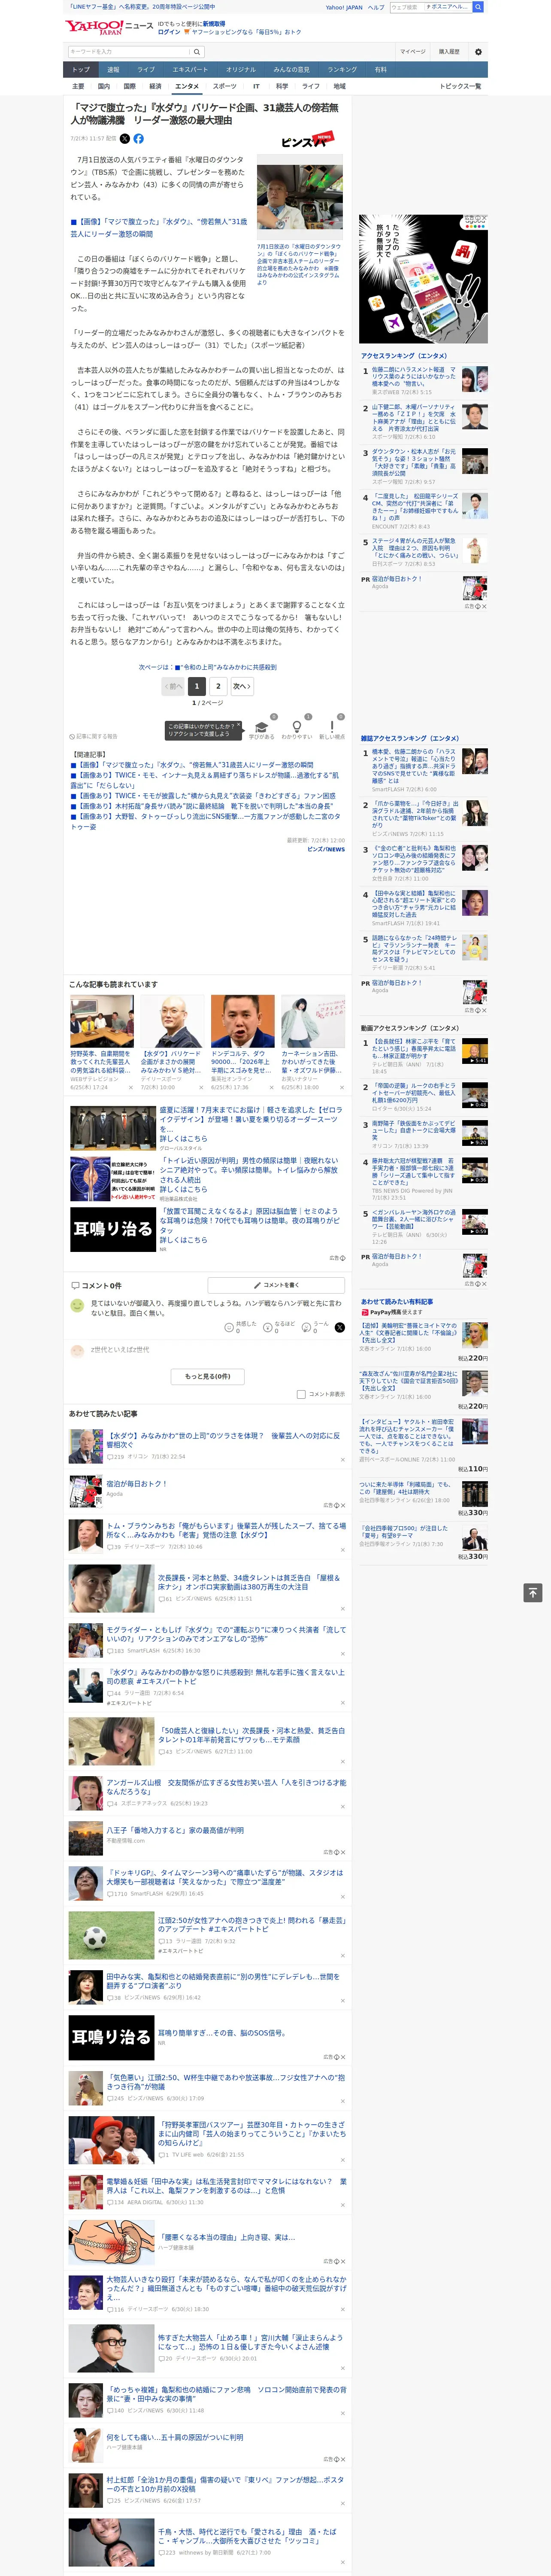Open the みんなの意見 navigation tab

click(x=292, y=70)
